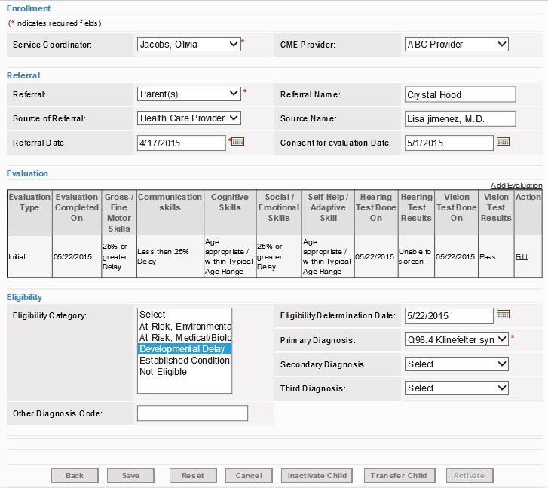Viewport: 548px width, 488px height.
Task: Click the Cognitive Skills column header
Action: coord(230,213)
